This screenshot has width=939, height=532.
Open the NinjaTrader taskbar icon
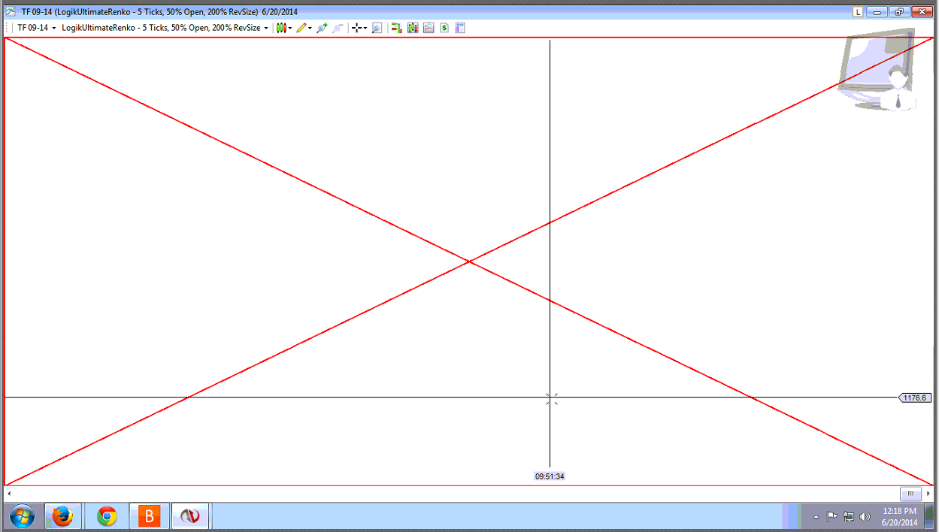click(190, 517)
